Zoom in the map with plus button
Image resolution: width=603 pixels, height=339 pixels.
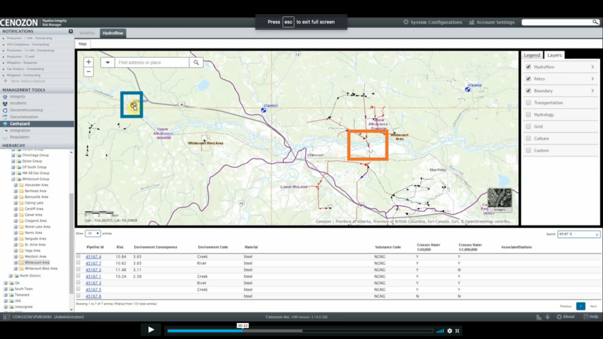pos(88,62)
